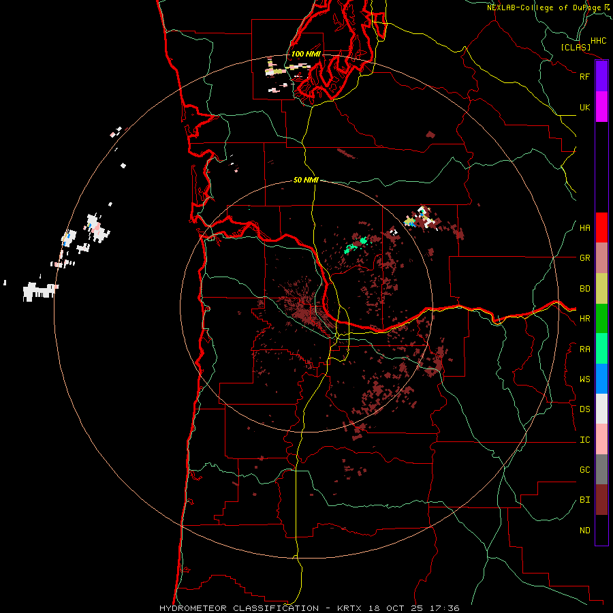Click the green rain echo cluster
Screen dimensions: 613x613
click(x=356, y=245)
